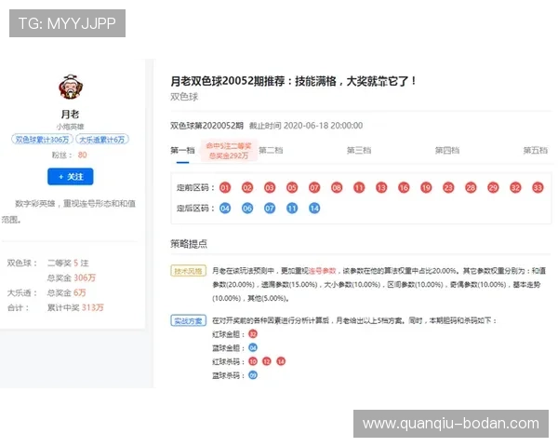Viewport: 558px width, 447px height.
Task: Click red ball 23 in 定前区码
Action: point(448,187)
